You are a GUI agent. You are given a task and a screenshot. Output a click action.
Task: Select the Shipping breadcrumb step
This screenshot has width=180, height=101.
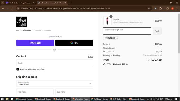(x=38, y=31)
